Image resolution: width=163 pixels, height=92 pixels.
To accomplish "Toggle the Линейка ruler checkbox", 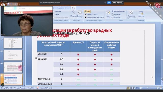I will click(54, 11).
